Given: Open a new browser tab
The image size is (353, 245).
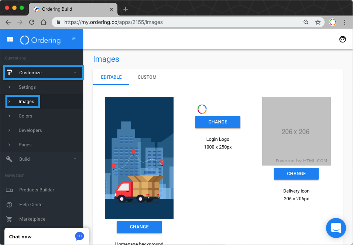Looking at the screenshot, I should [x=126, y=9].
